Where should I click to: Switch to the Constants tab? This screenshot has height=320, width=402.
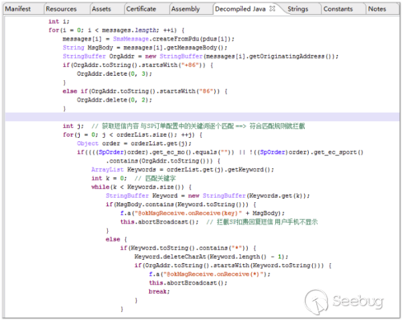point(338,9)
